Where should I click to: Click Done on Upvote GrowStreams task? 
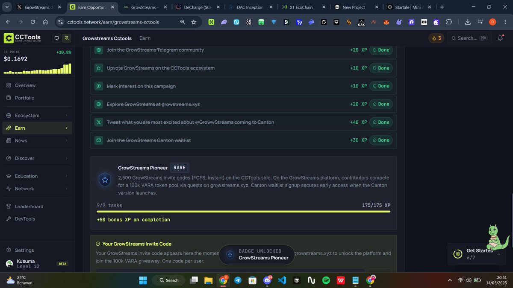[x=381, y=68]
